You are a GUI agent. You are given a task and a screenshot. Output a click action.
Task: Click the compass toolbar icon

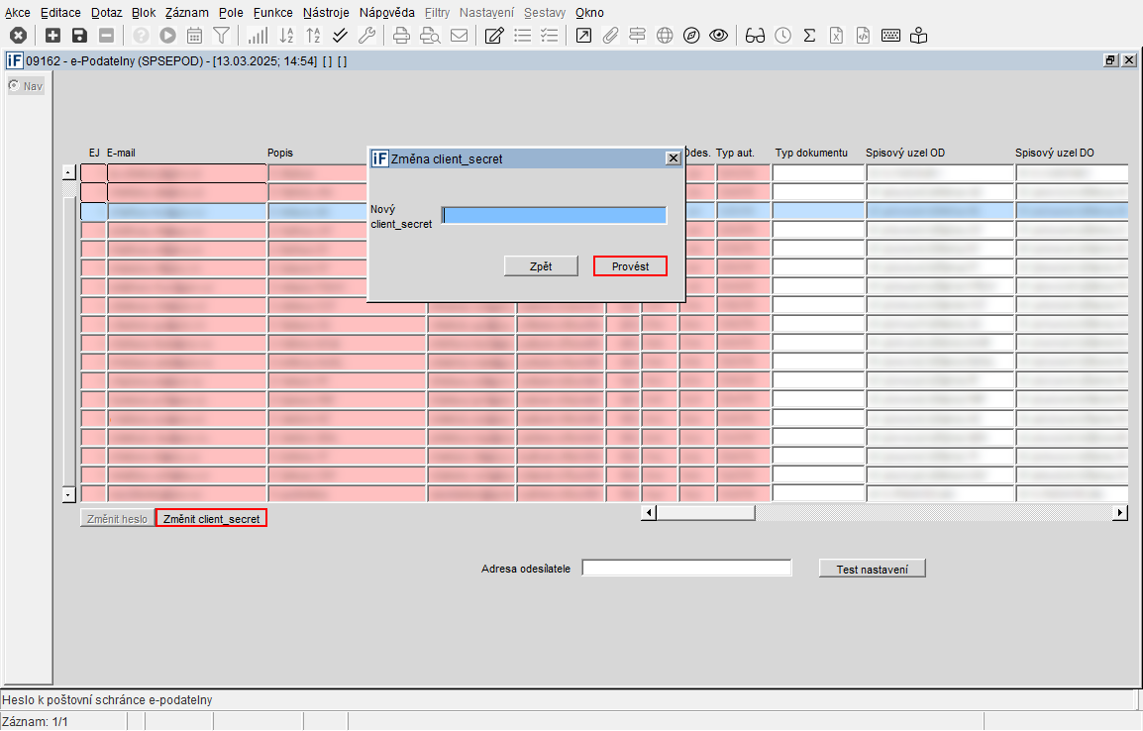[691, 35]
